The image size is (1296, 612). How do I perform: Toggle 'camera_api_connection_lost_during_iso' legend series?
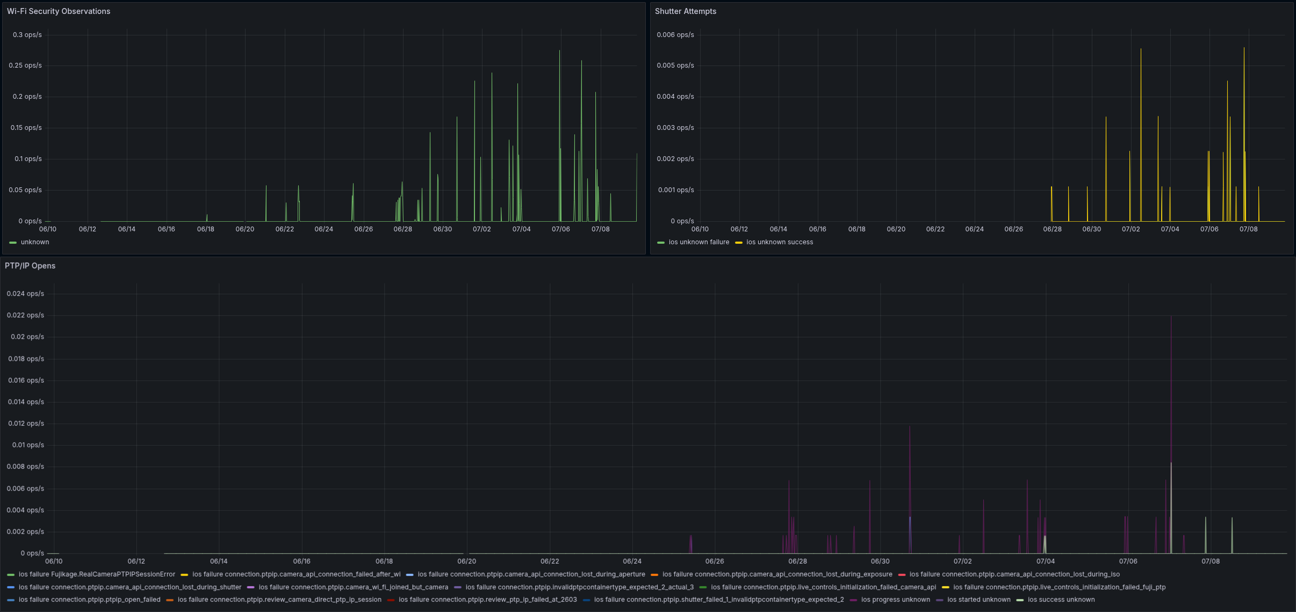click(1014, 574)
